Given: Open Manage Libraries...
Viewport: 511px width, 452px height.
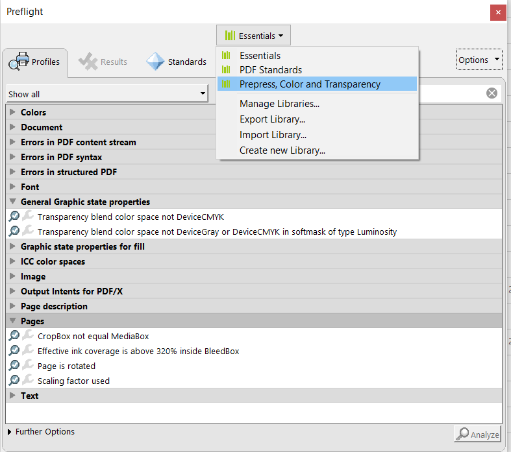Looking at the screenshot, I should point(317,104).
